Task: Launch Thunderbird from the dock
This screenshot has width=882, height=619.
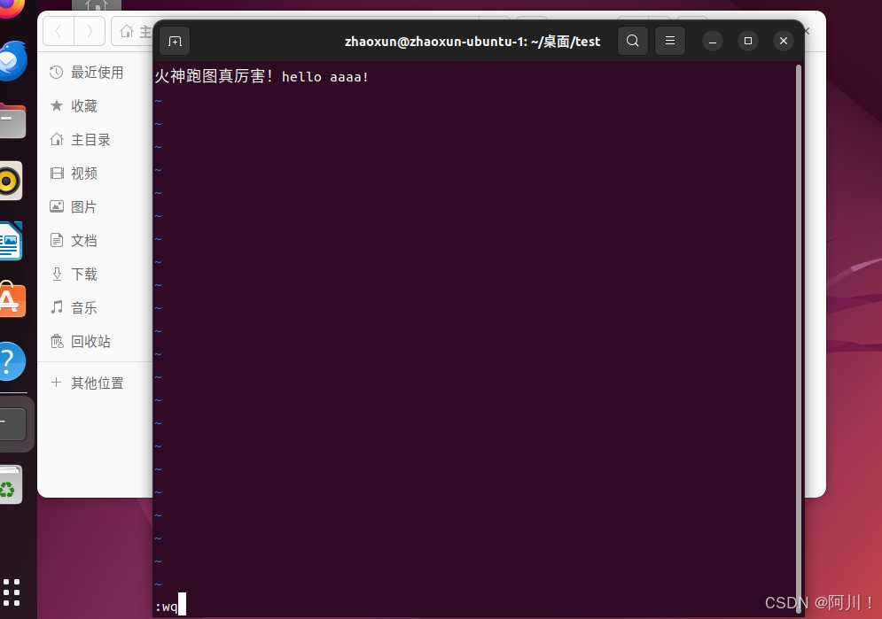Action: (12, 61)
